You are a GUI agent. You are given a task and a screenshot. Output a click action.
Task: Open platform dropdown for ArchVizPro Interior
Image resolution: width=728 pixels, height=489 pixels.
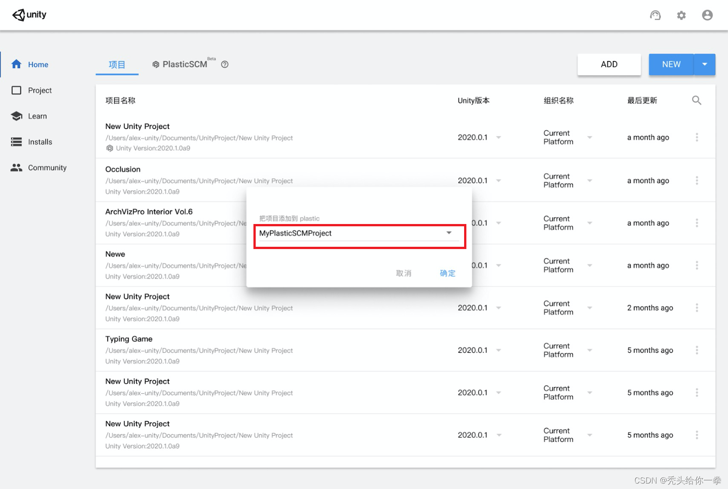pyautogui.click(x=590, y=223)
